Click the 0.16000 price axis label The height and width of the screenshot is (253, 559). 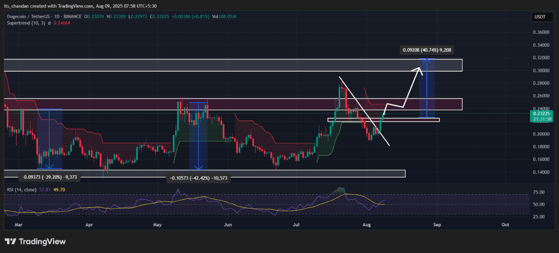tap(542, 159)
